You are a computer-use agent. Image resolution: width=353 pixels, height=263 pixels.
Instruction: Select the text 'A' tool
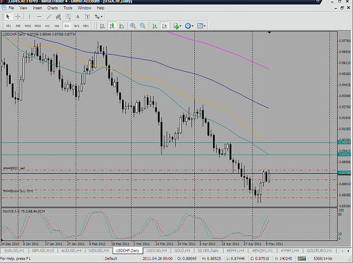point(78,16)
